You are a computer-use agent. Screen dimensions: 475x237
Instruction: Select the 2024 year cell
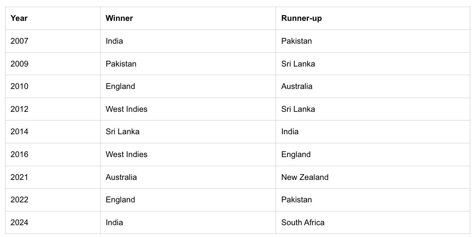point(19,222)
